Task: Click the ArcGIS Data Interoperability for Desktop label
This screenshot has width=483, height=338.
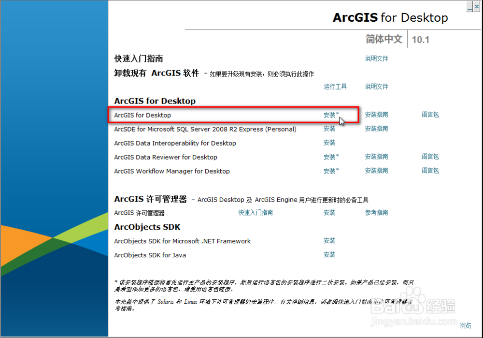Action: point(175,143)
